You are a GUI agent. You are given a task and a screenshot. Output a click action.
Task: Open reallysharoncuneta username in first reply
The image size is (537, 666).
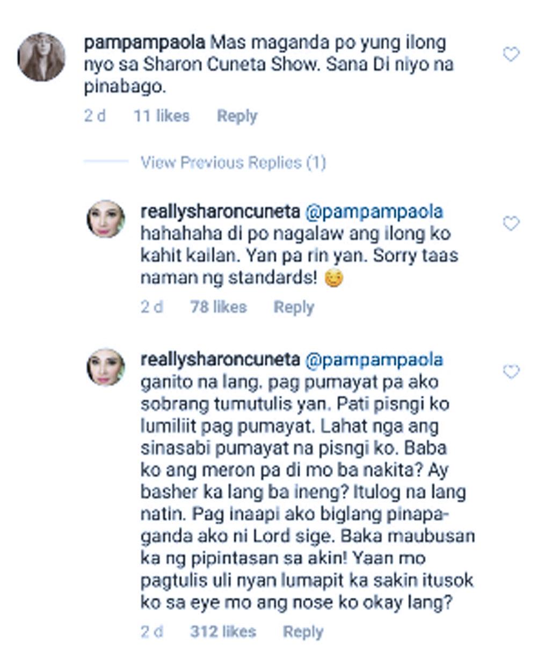[x=220, y=212]
